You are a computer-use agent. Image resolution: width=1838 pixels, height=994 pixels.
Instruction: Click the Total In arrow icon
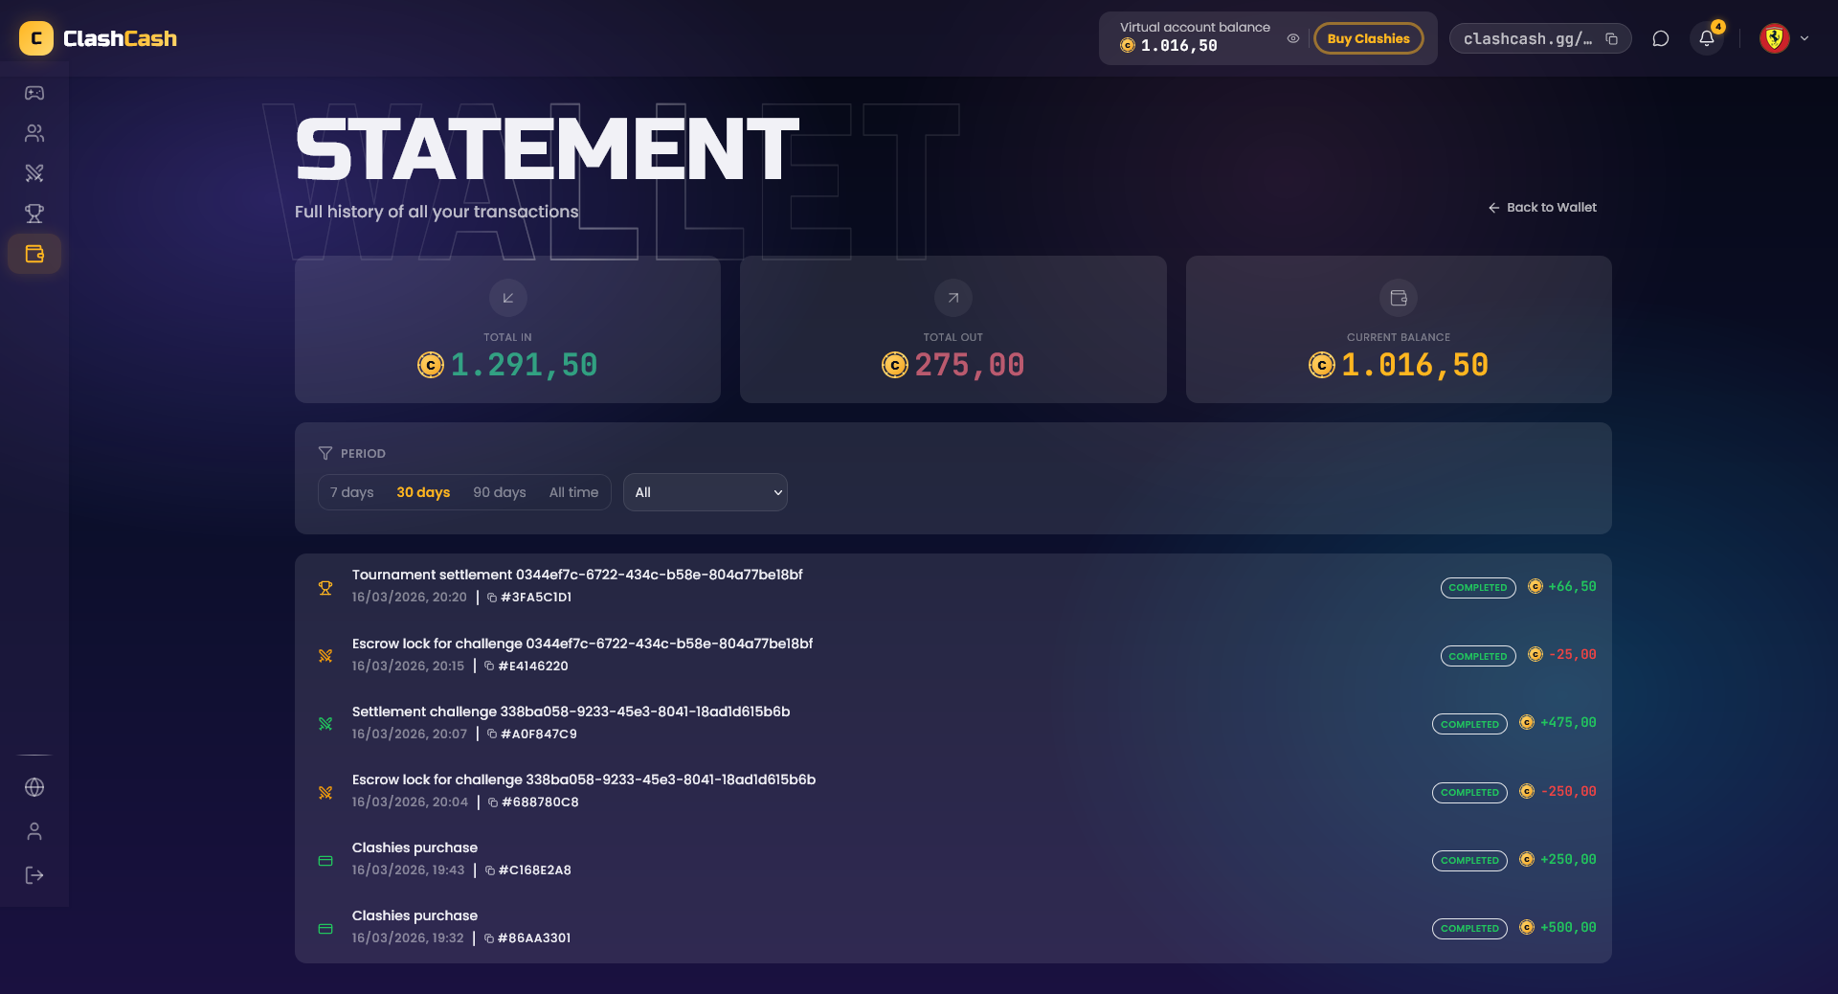click(x=508, y=298)
